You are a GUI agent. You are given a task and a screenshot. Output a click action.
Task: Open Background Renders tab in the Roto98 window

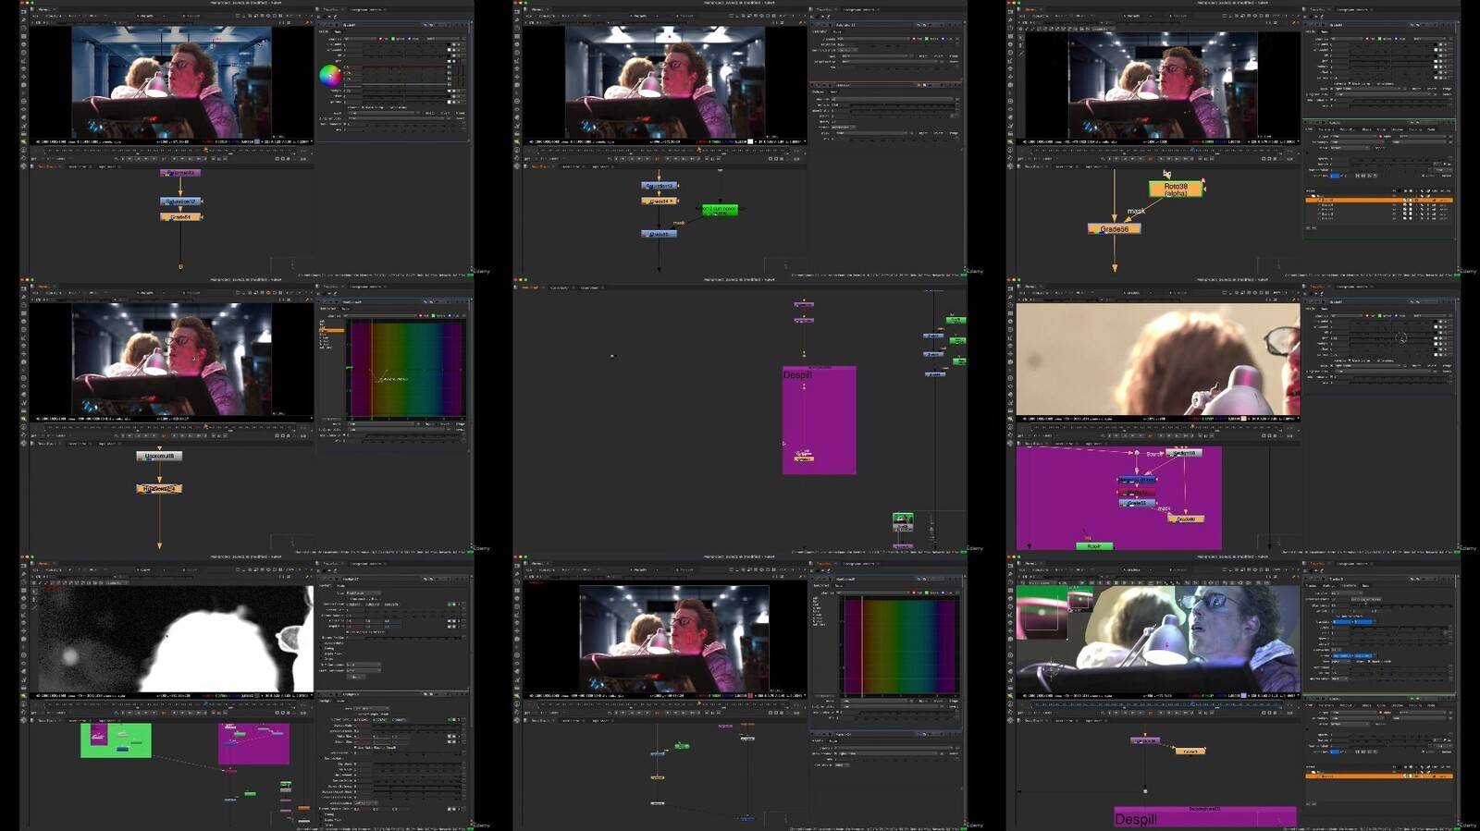tap(1351, 9)
